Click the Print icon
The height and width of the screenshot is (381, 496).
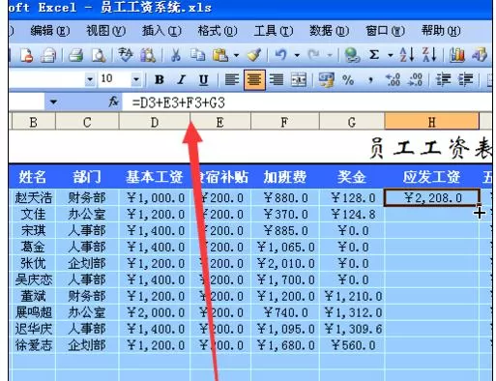tap(76, 55)
